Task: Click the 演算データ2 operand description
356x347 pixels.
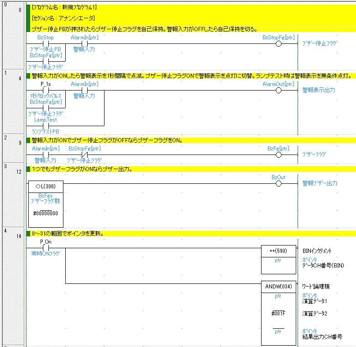Action: pos(314,314)
